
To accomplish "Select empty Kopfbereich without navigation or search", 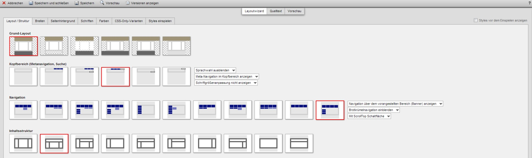I will click(23, 76).
